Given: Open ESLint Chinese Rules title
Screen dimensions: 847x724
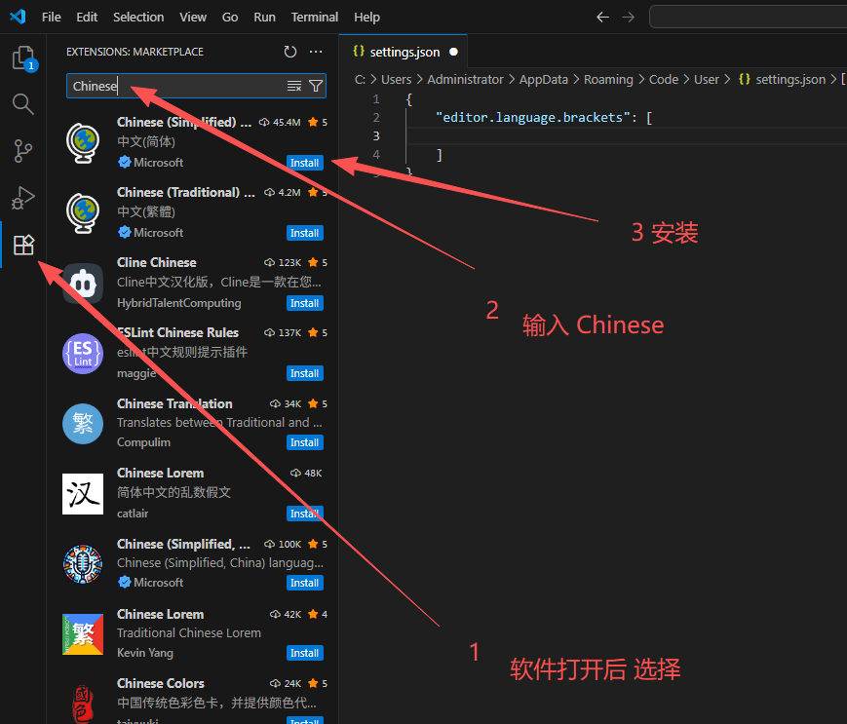Looking at the screenshot, I should pyautogui.click(x=177, y=332).
